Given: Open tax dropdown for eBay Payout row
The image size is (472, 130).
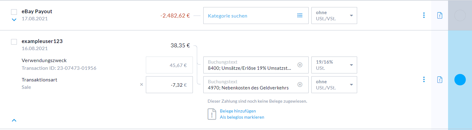Looking at the screenshot, I should (x=334, y=15).
